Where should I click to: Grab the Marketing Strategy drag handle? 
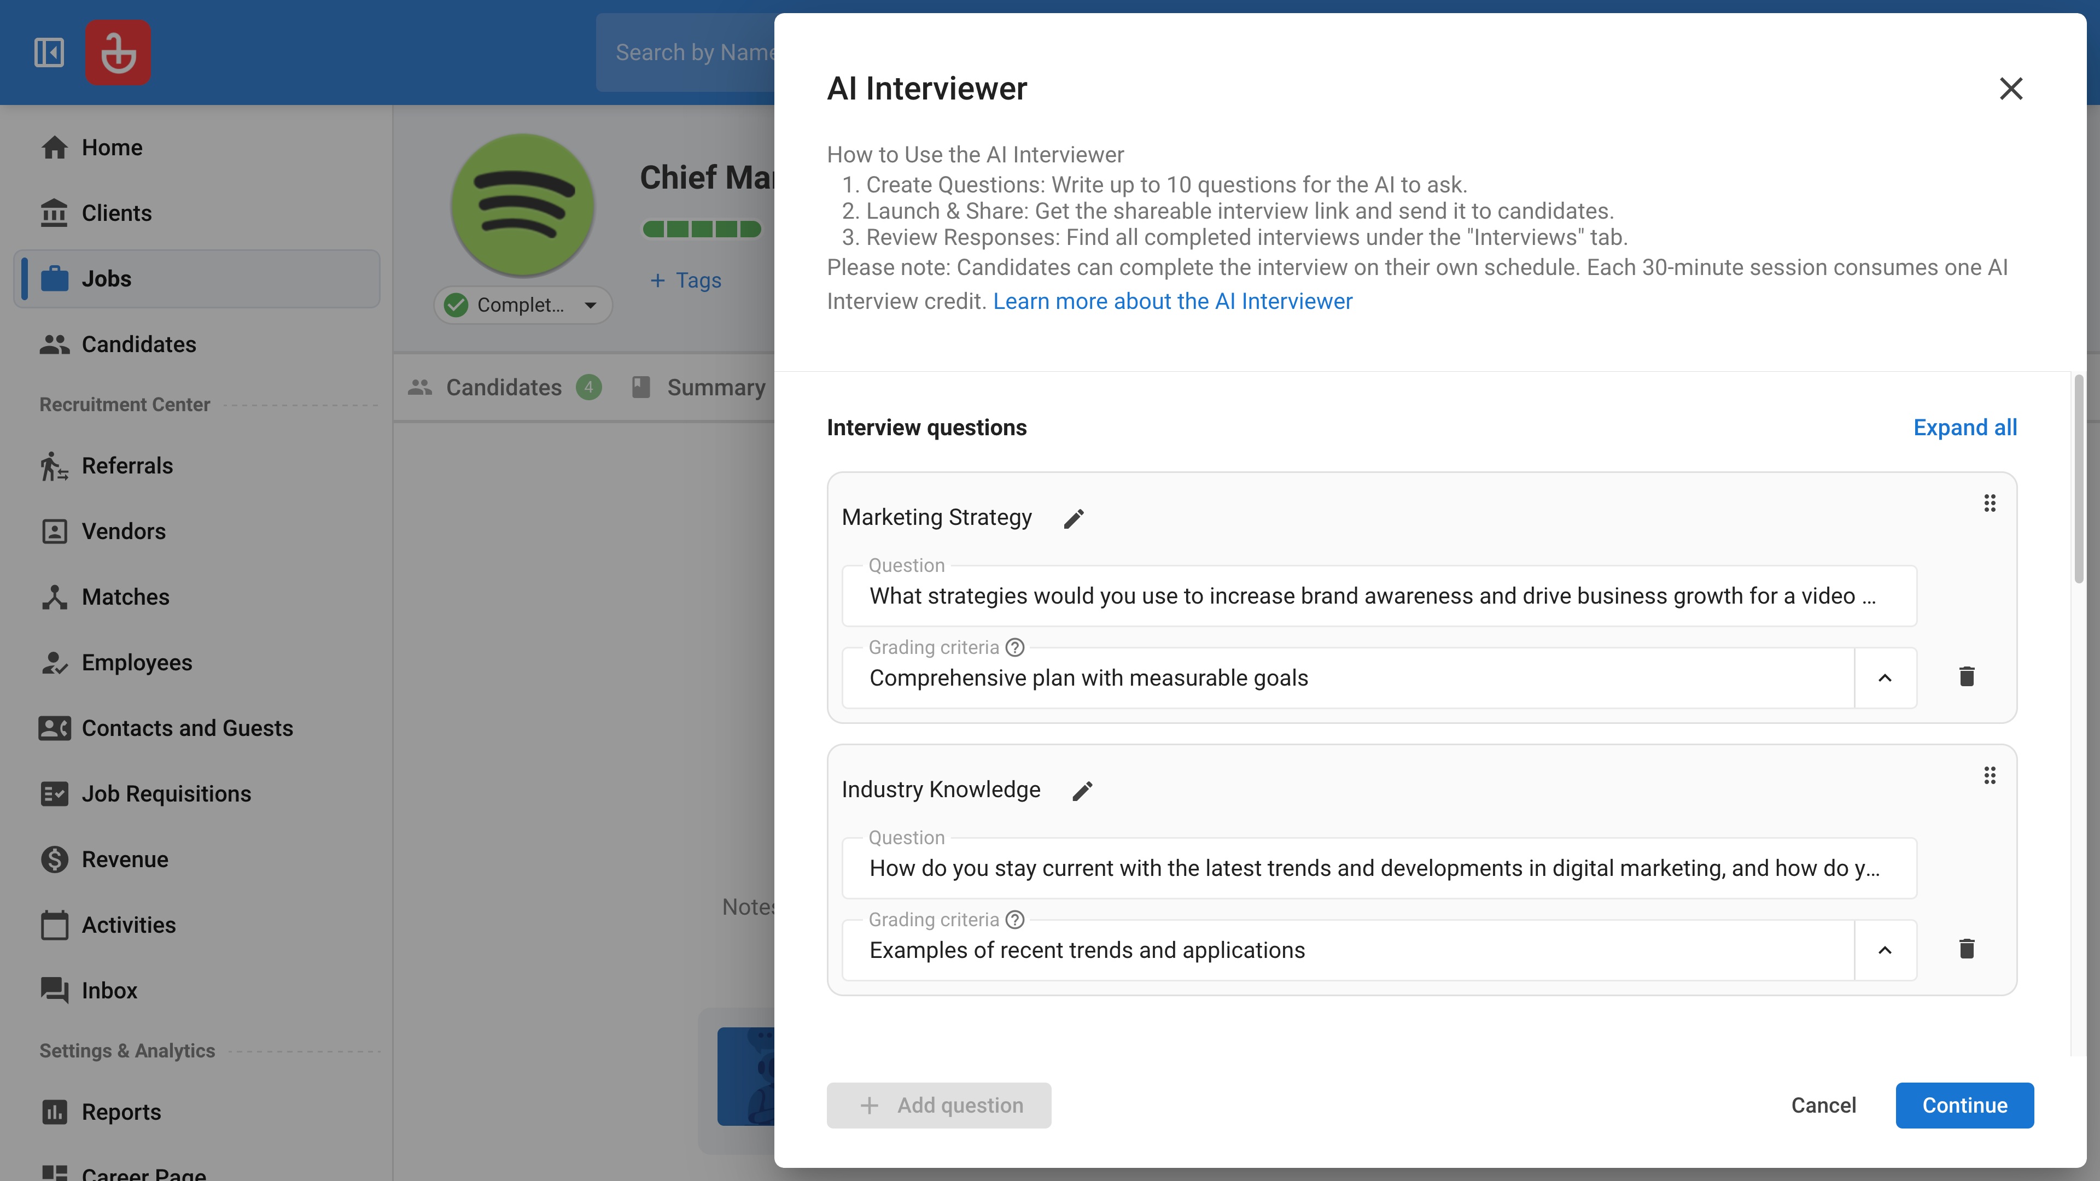1989,503
